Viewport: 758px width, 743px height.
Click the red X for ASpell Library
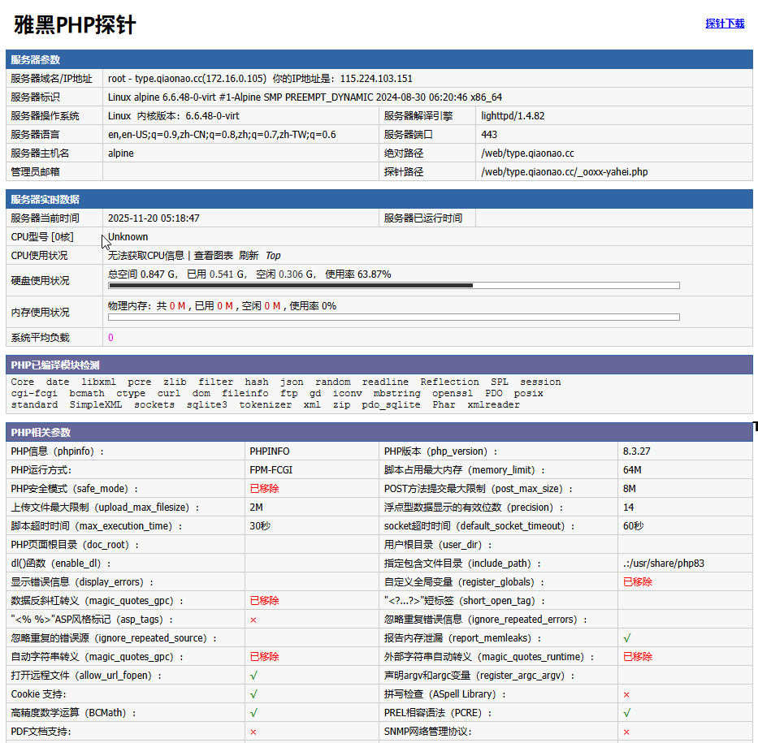(626, 694)
